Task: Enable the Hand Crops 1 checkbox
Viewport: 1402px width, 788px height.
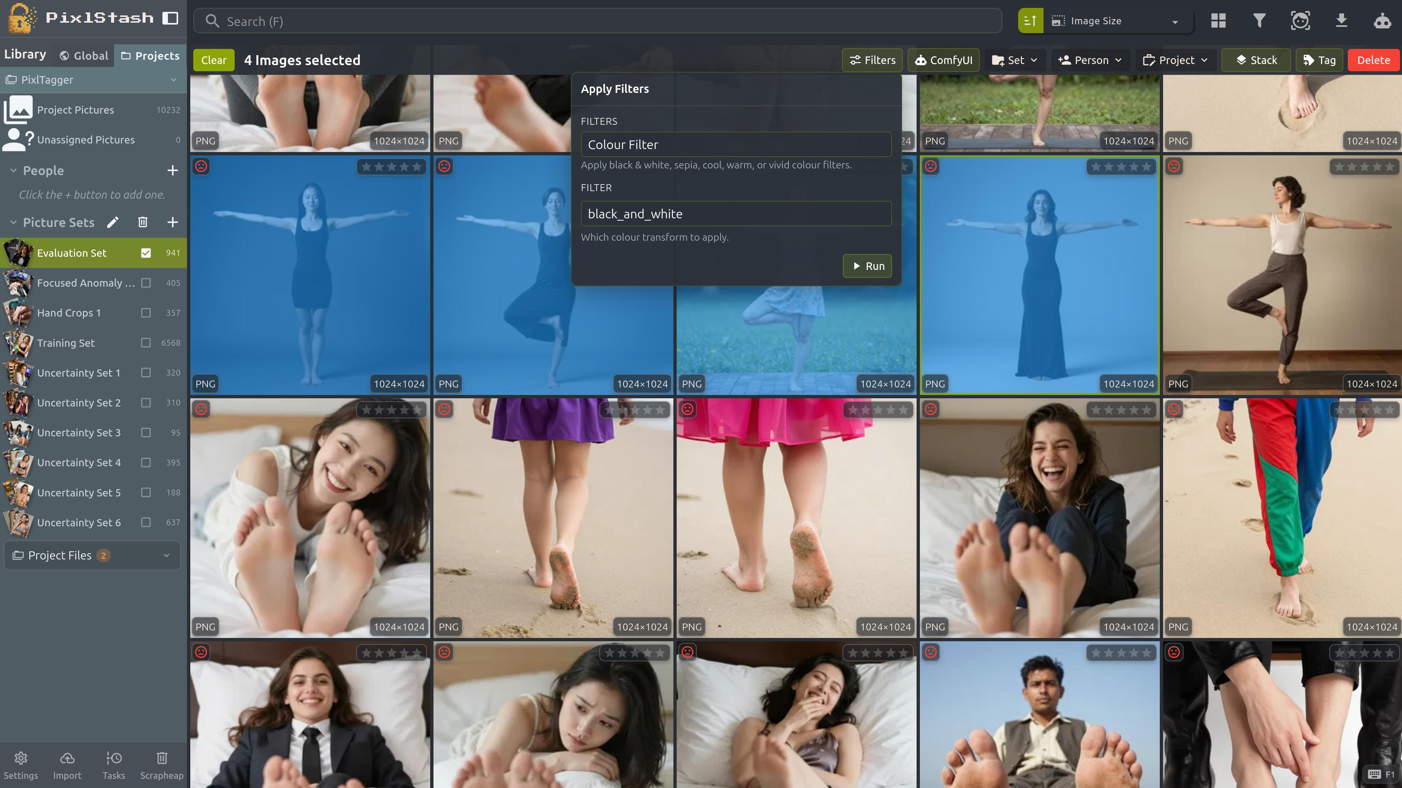Action: coord(146,313)
